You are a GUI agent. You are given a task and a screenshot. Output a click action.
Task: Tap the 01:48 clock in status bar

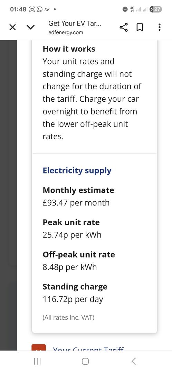(x=18, y=9)
